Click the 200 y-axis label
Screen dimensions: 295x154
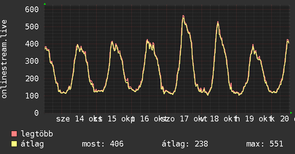(32, 78)
